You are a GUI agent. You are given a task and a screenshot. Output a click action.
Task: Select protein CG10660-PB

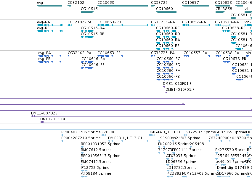168,77
